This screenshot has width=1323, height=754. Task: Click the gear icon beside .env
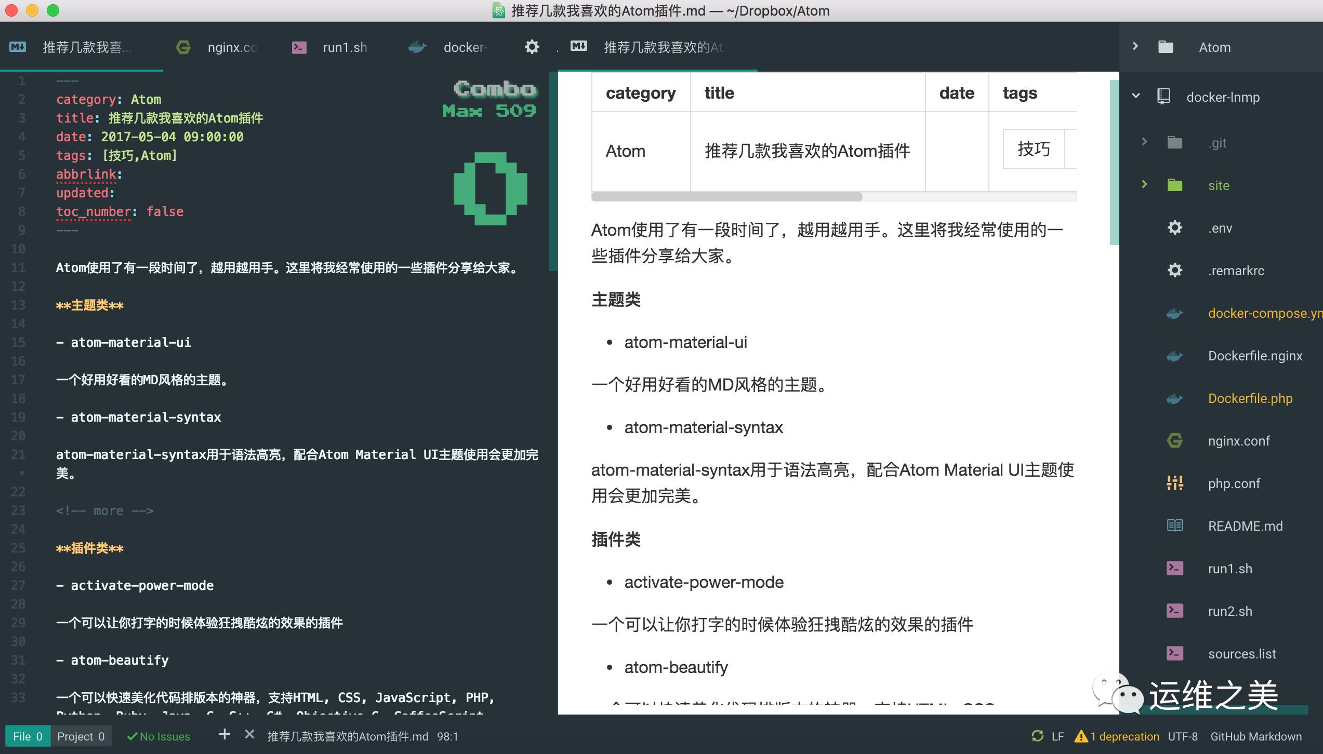(x=1175, y=227)
